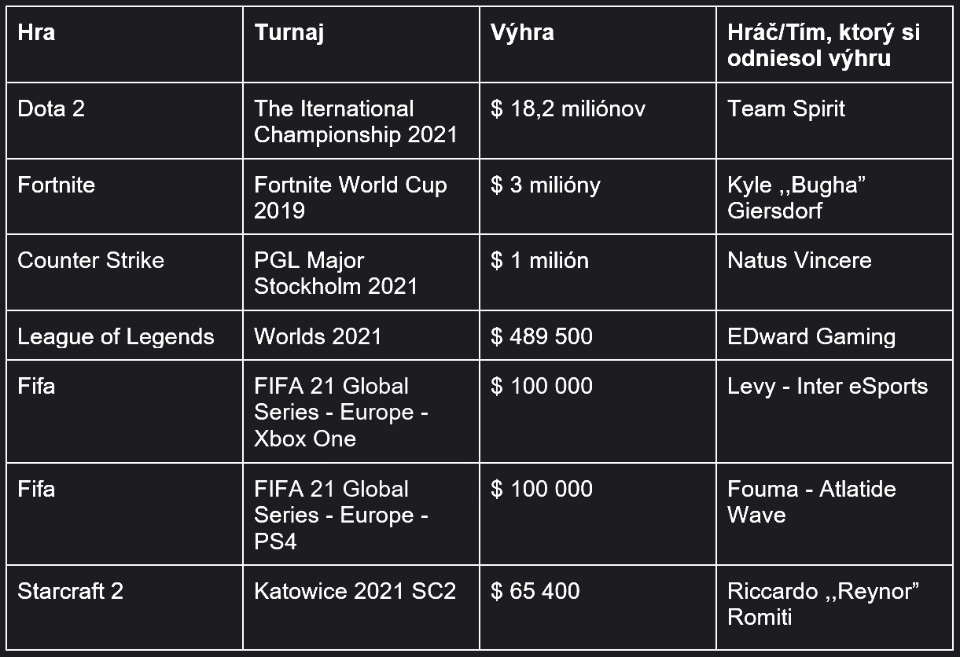The height and width of the screenshot is (657, 960).
Task: Select the 'Fouma - Atlatide Wave' cell
Action: click(x=834, y=514)
